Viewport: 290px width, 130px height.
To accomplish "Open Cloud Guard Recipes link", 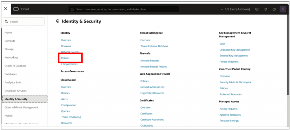I will pos(65,93).
